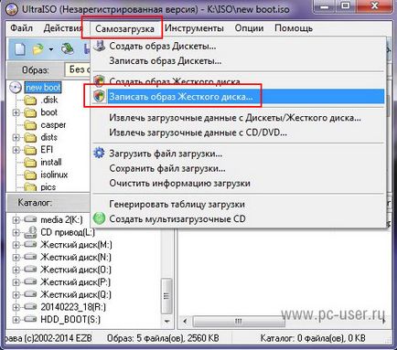397x350 pixels.
Task: Choose Создать образ Жесткого диска entry
Action: click(239, 81)
